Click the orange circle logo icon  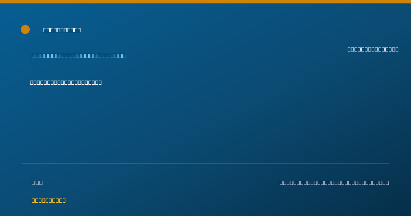[x=25, y=29]
